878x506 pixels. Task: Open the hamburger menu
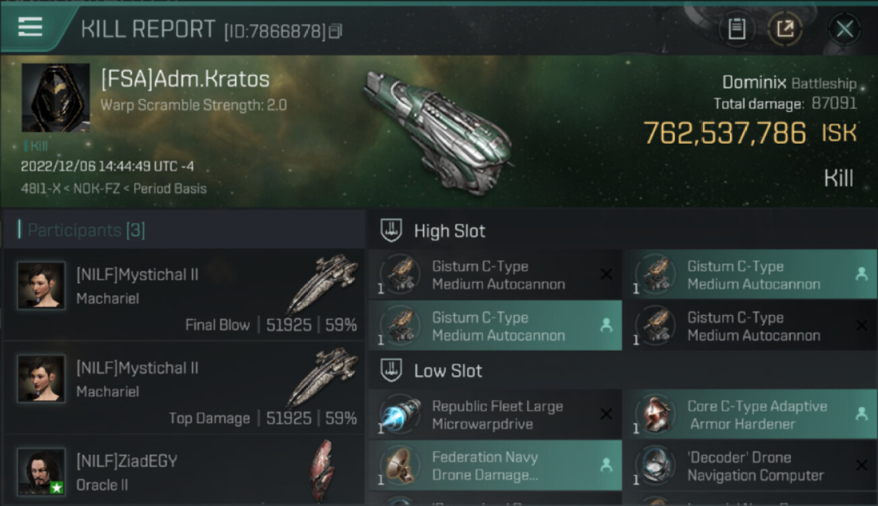pyautogui.click(x=30, y=27)
